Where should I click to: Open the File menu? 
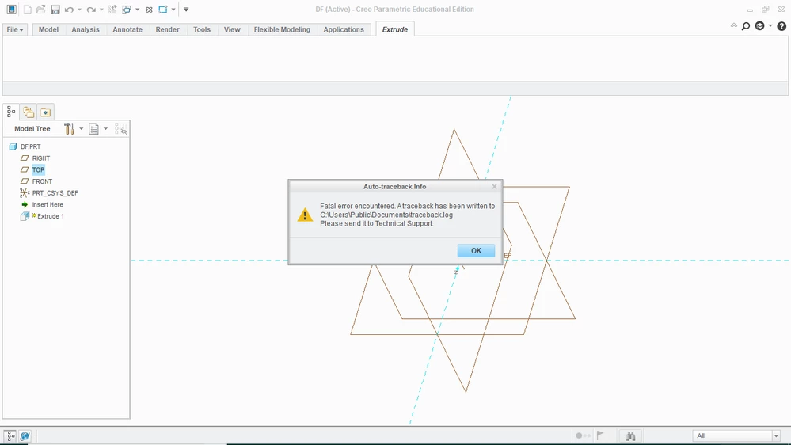(x=15, y=29)
